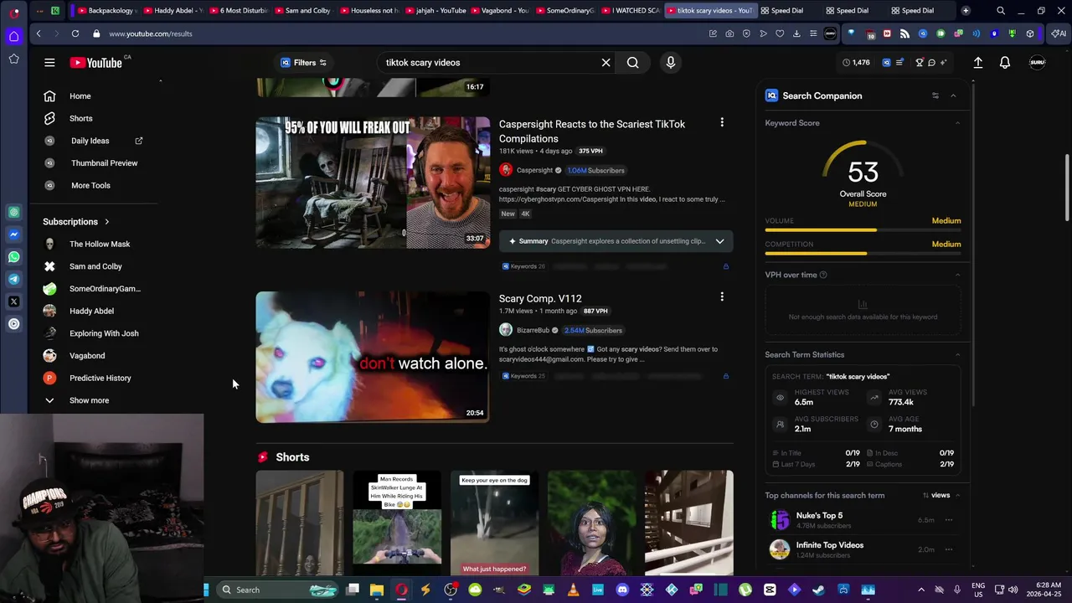Open The Hollow Mask subscription
The image size is (1072, 603).
click(100, 244)
